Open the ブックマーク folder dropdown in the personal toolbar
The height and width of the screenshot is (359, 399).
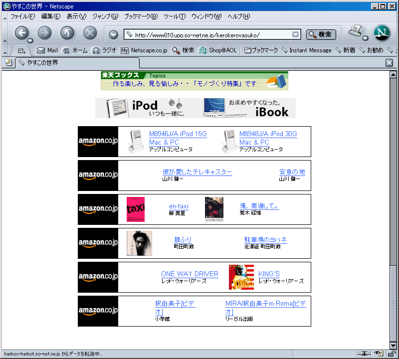click(261, 50)
